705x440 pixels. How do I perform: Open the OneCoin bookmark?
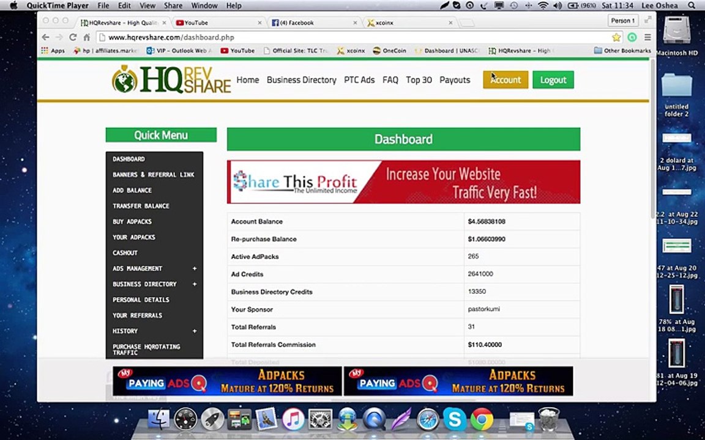390,51
